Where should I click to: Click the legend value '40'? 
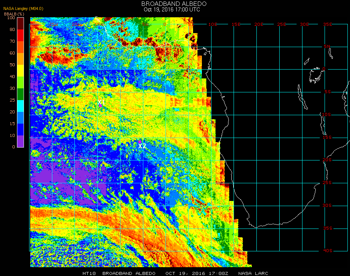pyautogui.click(x=12, y=77)
